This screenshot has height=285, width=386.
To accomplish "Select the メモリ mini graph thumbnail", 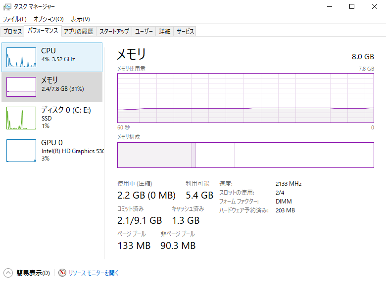I will click(x=21, y=87).
